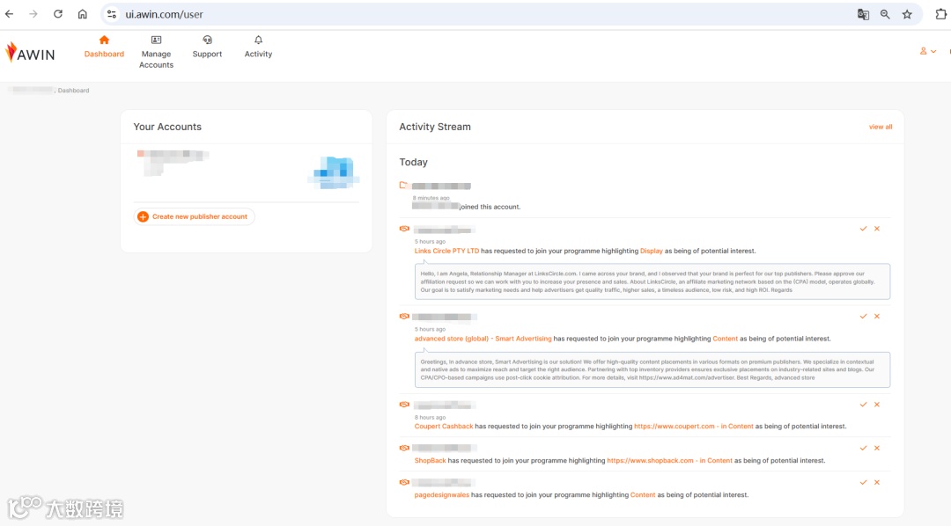Viewport: 951px width, 526px height.
Task: Approve Links Circle PTY LTD request checkmark
Action: point(863,229)
